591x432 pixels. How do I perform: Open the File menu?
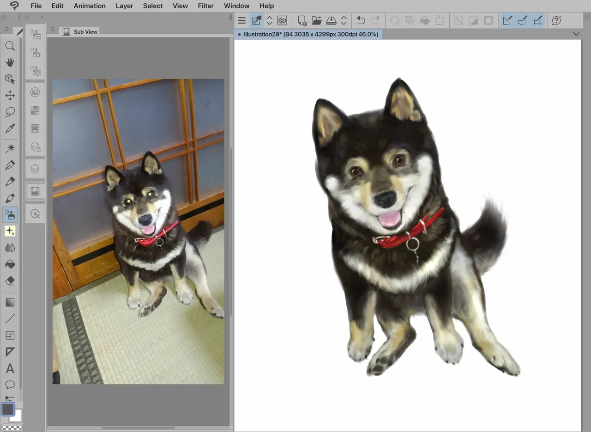tap(36, 6)
